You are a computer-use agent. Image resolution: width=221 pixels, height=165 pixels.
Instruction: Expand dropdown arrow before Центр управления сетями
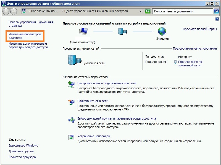[x=62, y=11]
